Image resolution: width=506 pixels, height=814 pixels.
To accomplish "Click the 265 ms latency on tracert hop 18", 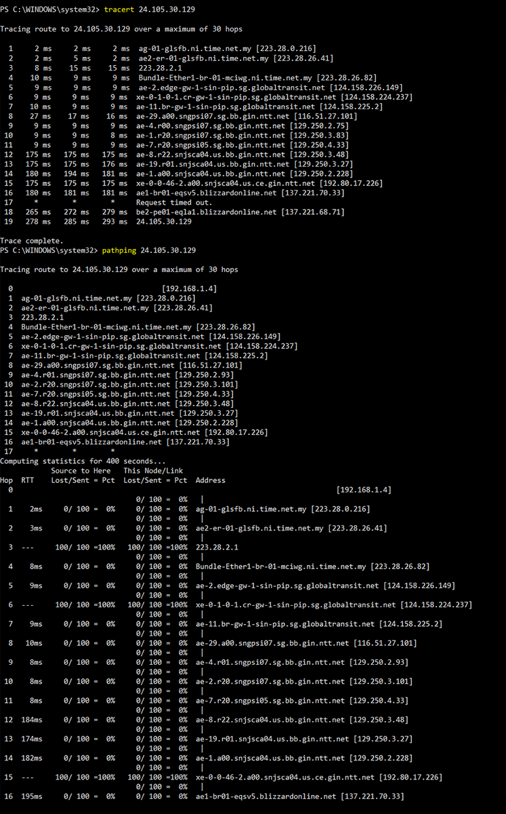I will click(x=39, y=212).
